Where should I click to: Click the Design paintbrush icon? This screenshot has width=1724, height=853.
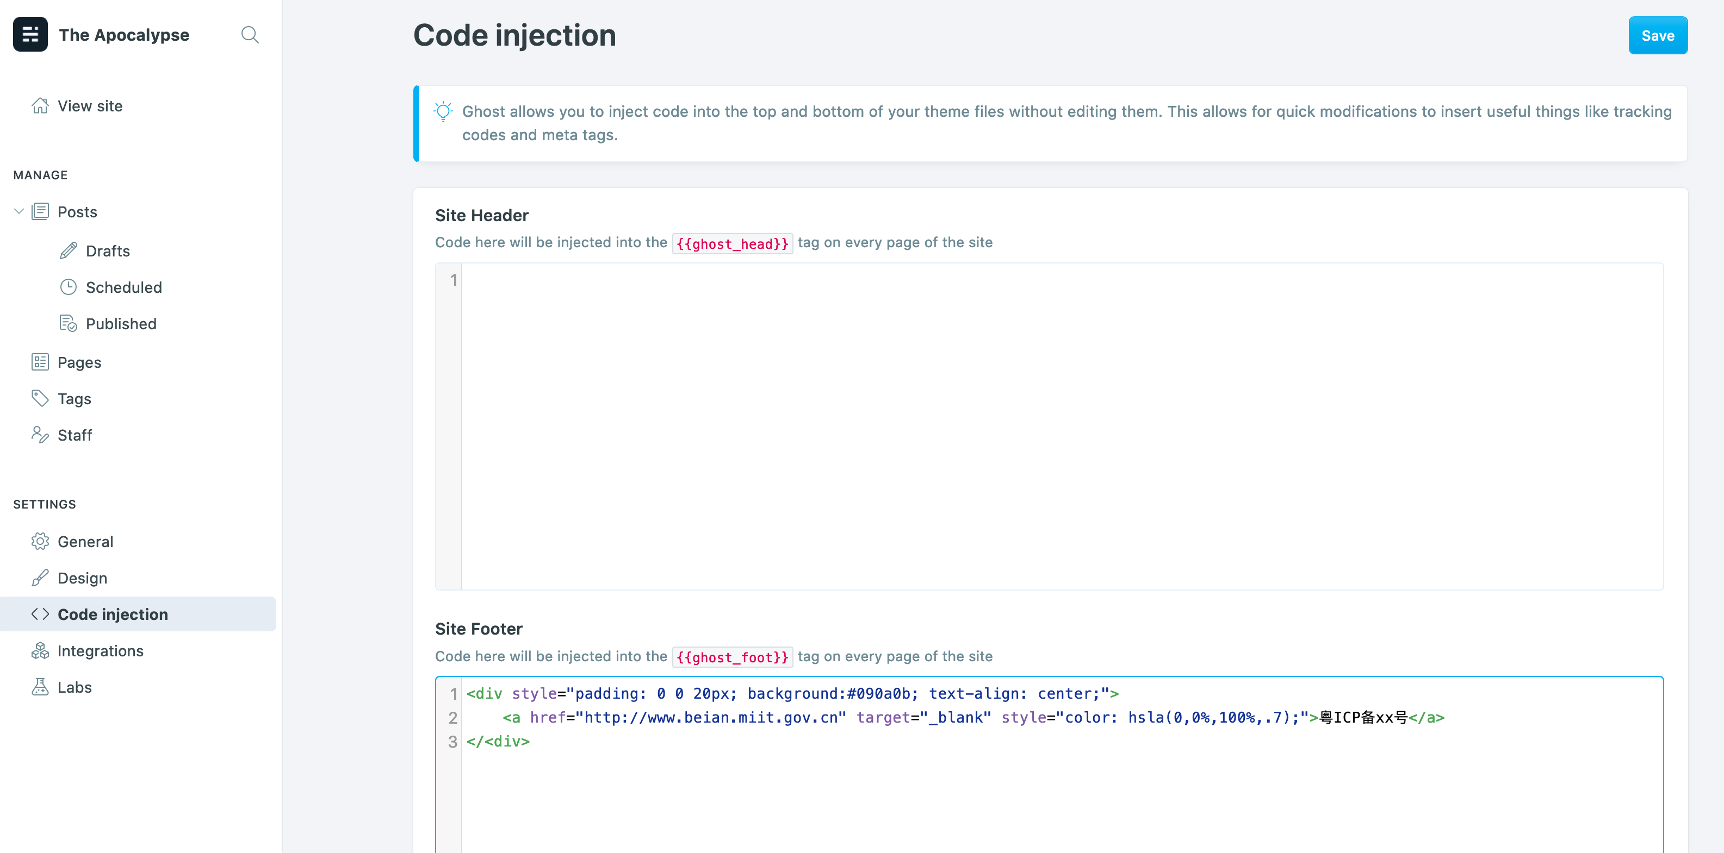pos(40,578)
